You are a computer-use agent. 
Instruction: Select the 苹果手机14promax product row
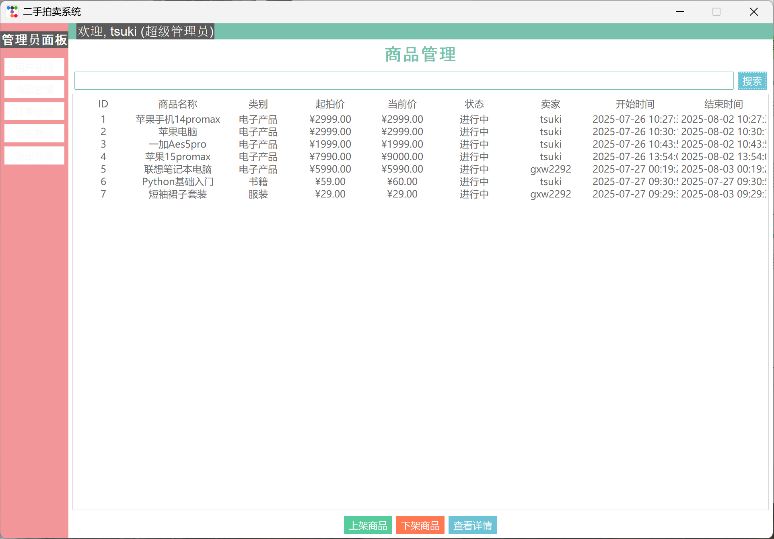(x=420, y=119)
